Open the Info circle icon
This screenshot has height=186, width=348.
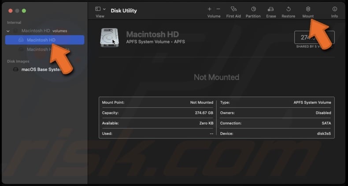point(334,9)
